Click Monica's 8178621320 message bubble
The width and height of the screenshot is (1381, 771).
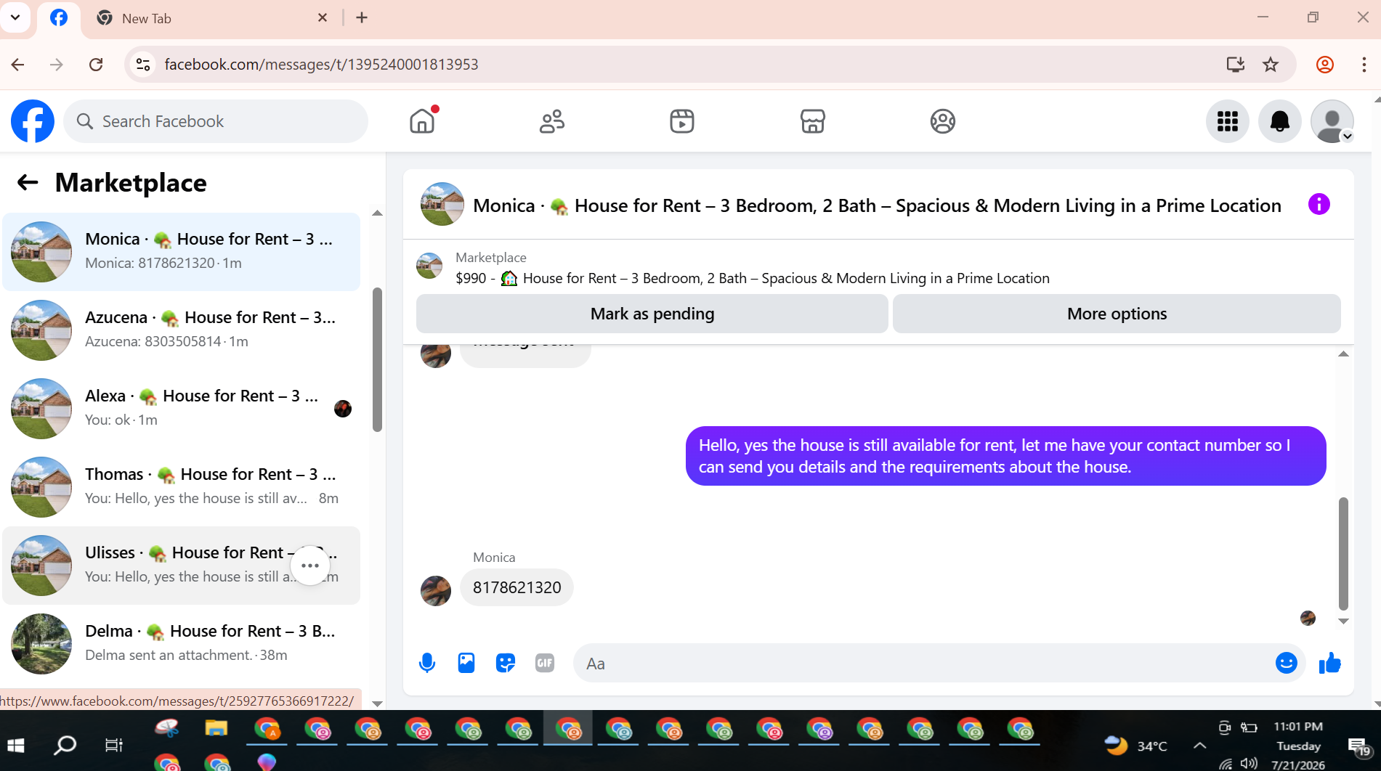[x=517, y=587]
